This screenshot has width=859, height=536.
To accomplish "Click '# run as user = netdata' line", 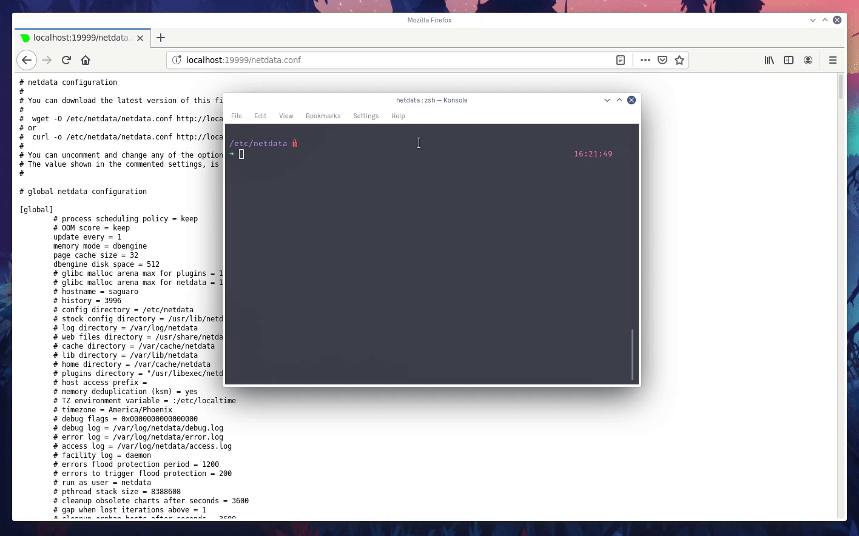I will point(103,483).
